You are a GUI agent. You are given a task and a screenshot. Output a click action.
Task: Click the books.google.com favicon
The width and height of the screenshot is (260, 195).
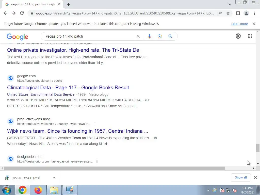pyautogui.click(x=11, y=78)
